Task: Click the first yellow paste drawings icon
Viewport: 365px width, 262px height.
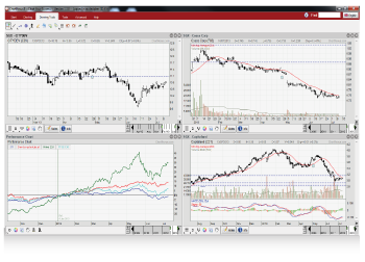Action: [50, 26]
